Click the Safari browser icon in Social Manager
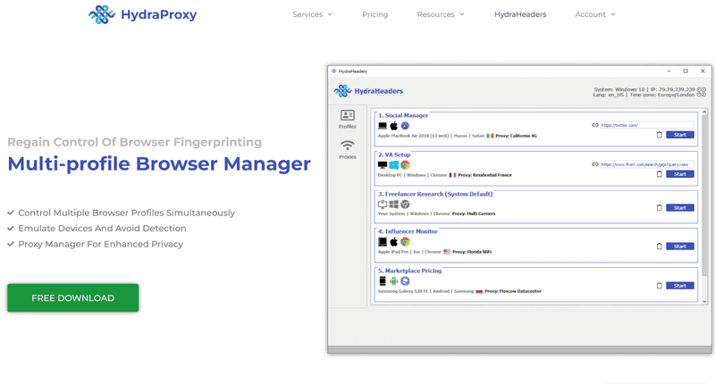Image resolution: width=715 pixels, height=384 pixels. (405, 126)
